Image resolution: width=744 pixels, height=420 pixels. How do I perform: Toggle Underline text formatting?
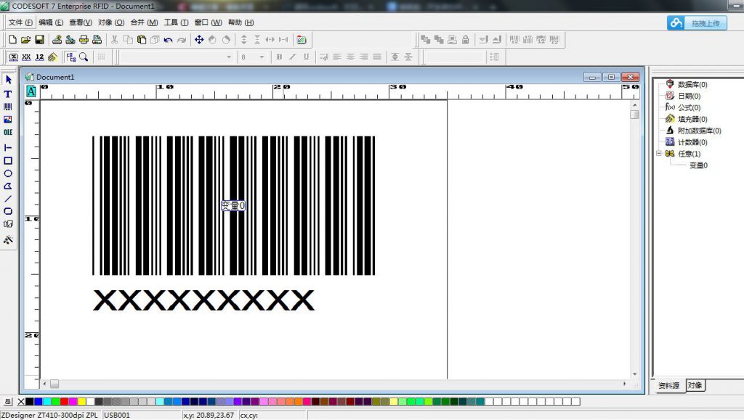point(306,57)
